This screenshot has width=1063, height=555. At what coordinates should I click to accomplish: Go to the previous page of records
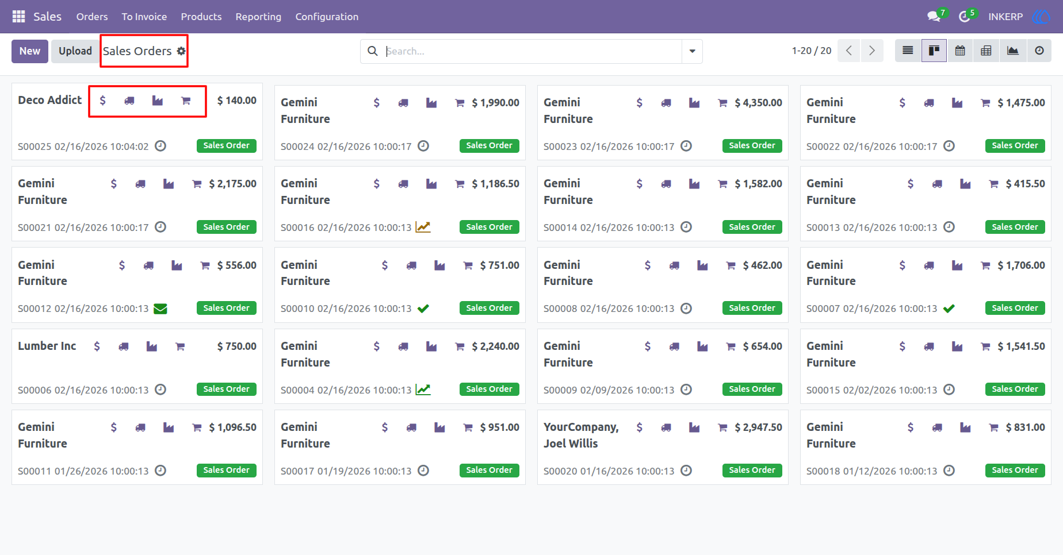(849, 51)
